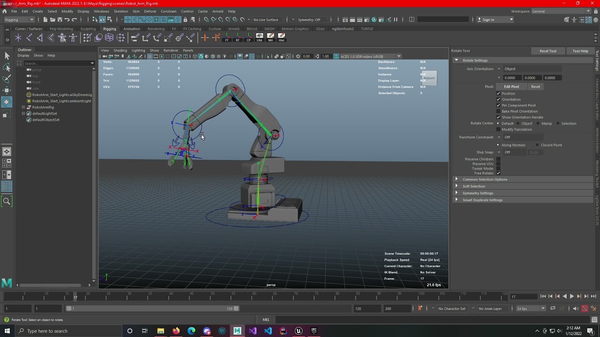Select the Rotate tool in the left toolbar
The image size is (600, 337).
pos(7,102)
